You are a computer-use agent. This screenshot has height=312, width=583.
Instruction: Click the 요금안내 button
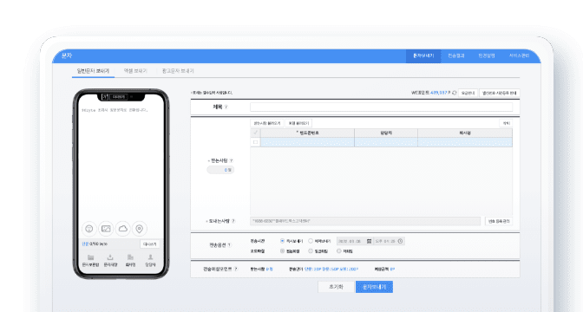[468, 93]
